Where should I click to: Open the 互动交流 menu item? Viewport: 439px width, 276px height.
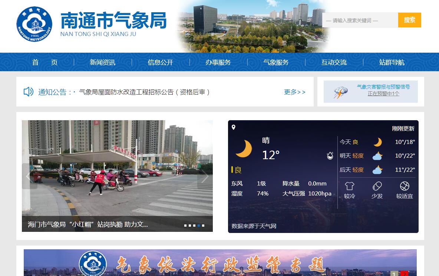click(x=334, y=62)
